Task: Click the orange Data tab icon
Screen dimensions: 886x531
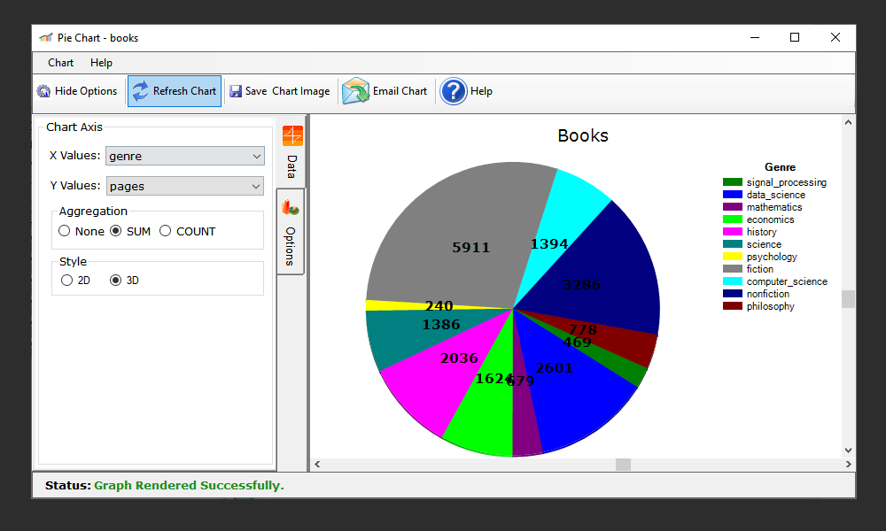Action: coord(292,136)
